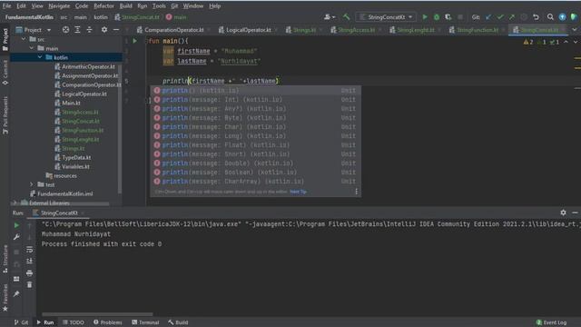Select FundamentalKotlin.iml file
Screen dimensions: 581x327
tap(62, 193)
